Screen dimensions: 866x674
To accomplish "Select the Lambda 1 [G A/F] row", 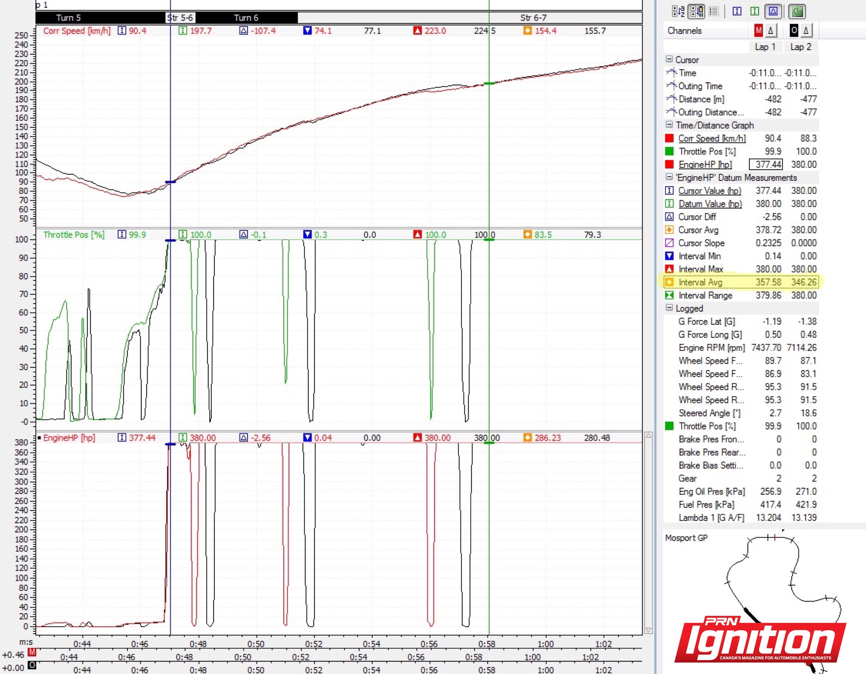I will pyautogui.click(x=741, y=518).
